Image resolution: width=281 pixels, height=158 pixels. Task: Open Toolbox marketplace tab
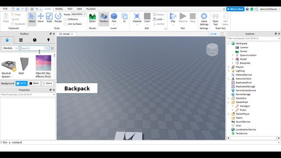[7, 40]
